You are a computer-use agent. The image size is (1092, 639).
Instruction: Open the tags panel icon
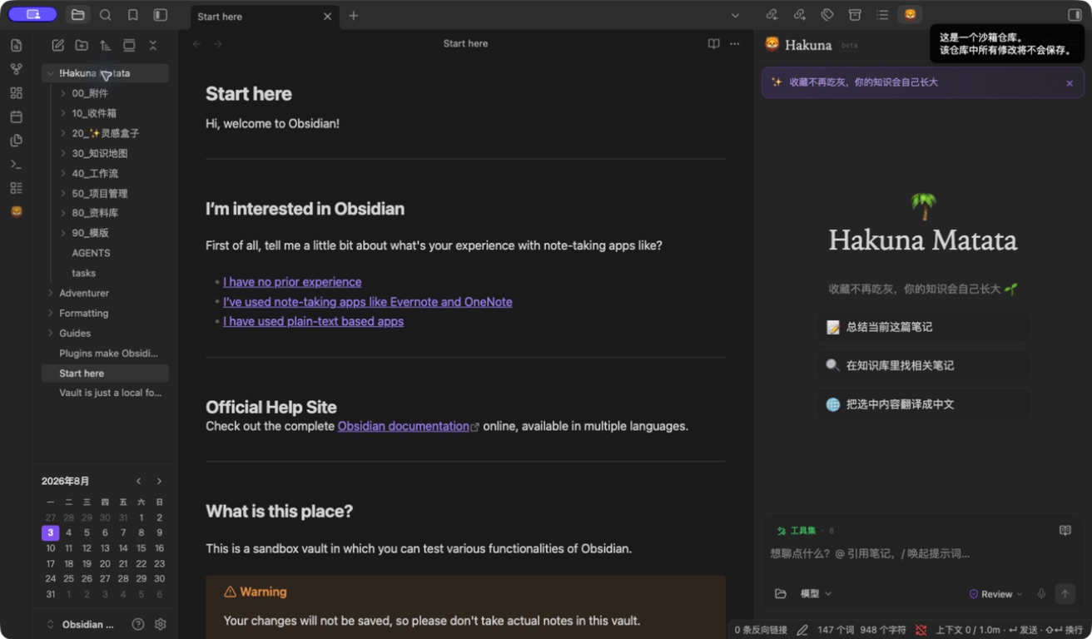pos(827,15)
